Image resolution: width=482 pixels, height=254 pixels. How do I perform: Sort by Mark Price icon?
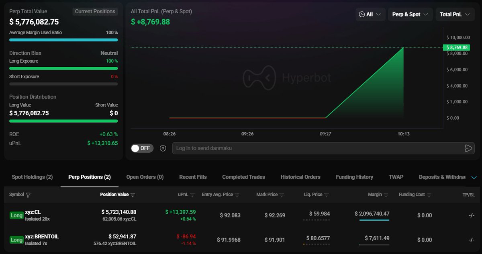coord(282,195)
